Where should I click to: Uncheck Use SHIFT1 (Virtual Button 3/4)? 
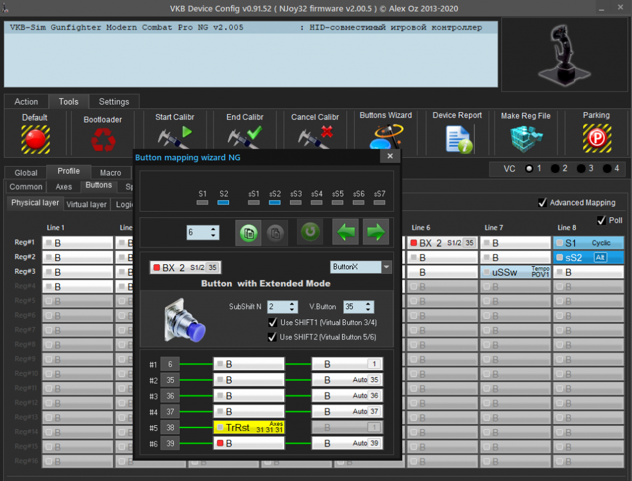pyautogui.click(x=273, y=322)
